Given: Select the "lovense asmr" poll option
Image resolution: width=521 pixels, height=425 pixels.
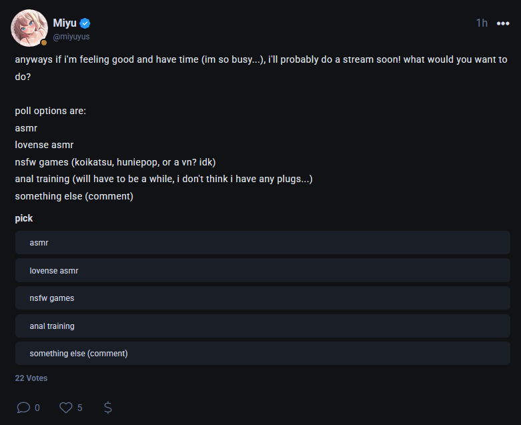Looking at the screenshot, I should (x=262, y=271).
